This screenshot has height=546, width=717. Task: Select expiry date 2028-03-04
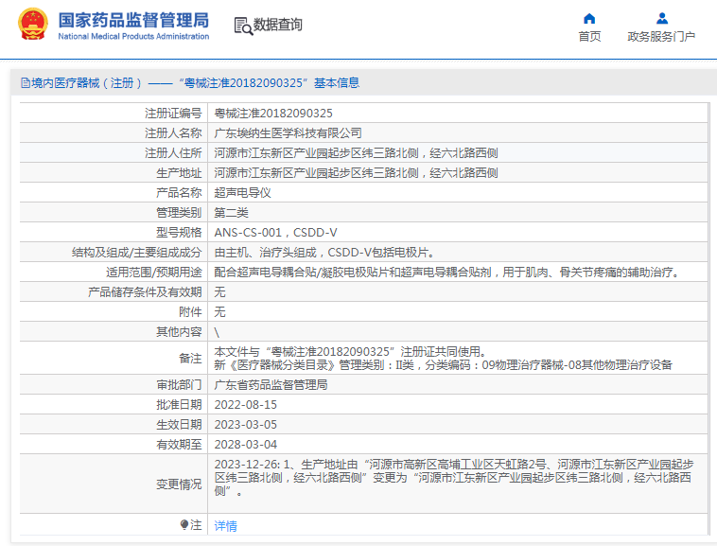[x=246, y=445]
